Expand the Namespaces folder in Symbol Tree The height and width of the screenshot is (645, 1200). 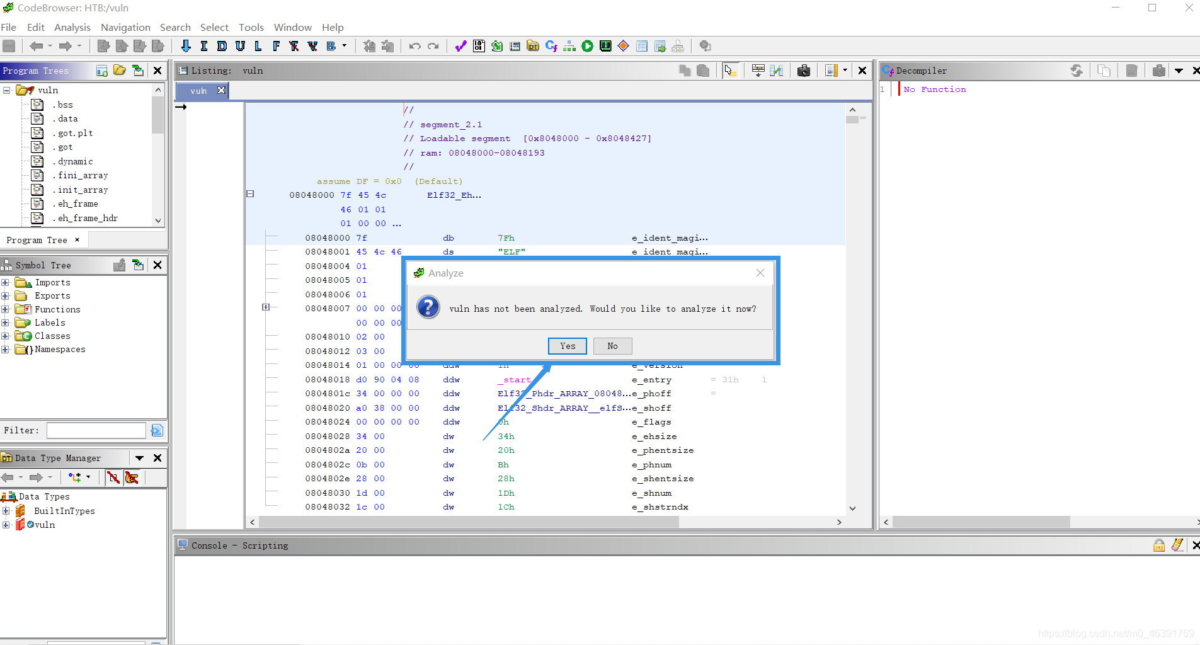point(5,349)
